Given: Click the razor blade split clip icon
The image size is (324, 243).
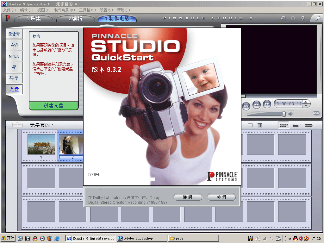Looking at the screenshot, I should click(250, 125).
